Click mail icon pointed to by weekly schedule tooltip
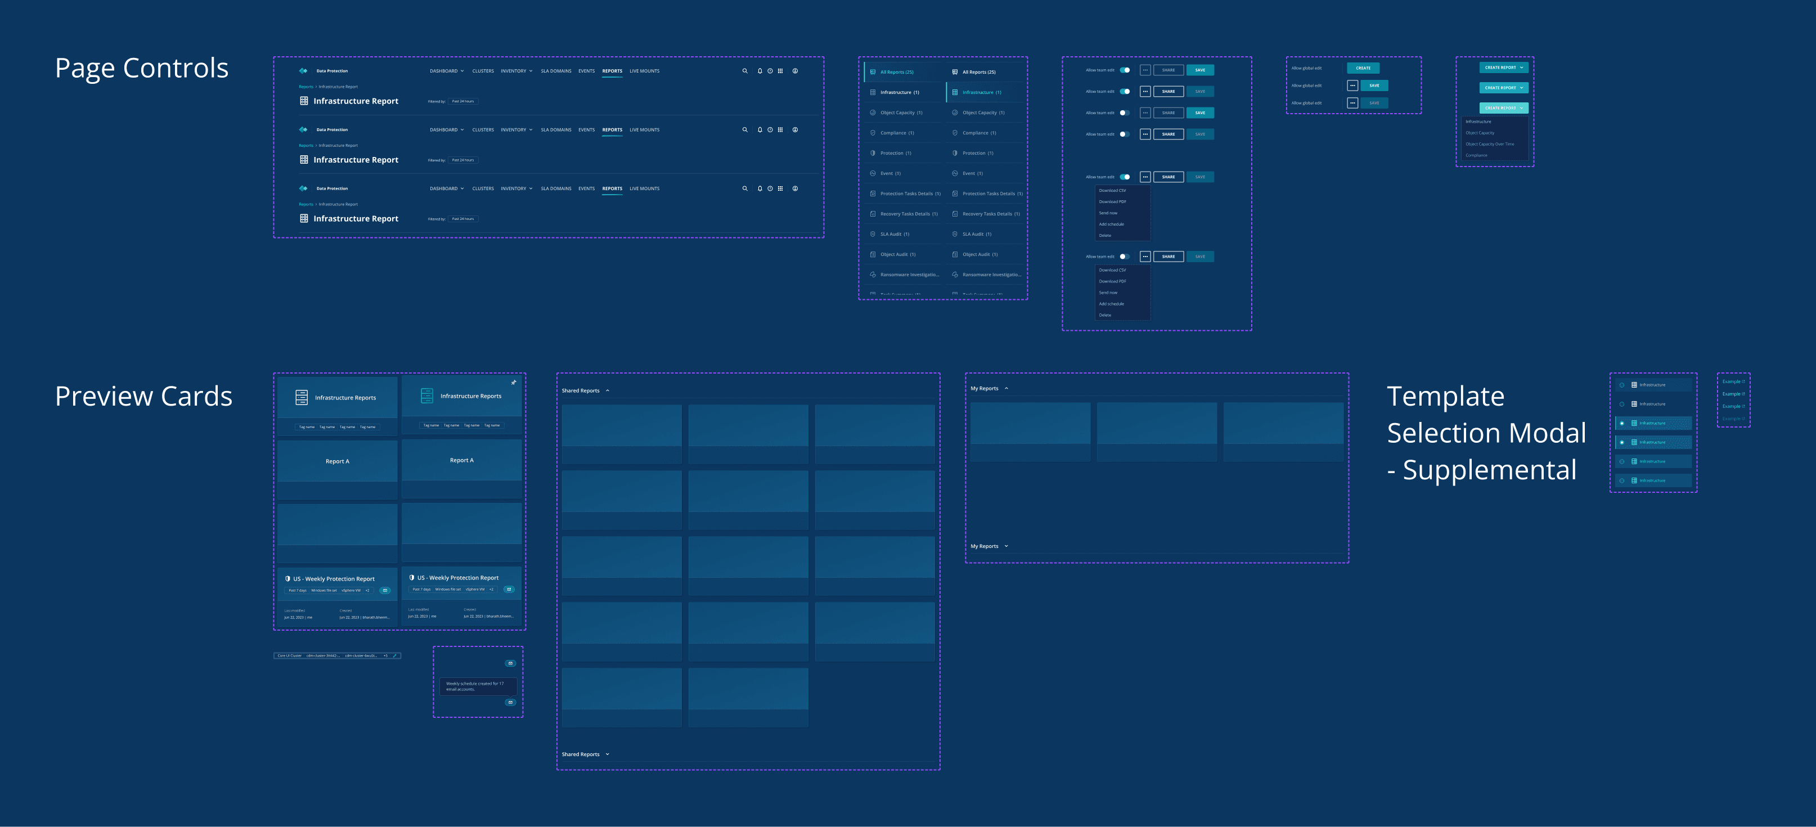 [x=510, y=702]
